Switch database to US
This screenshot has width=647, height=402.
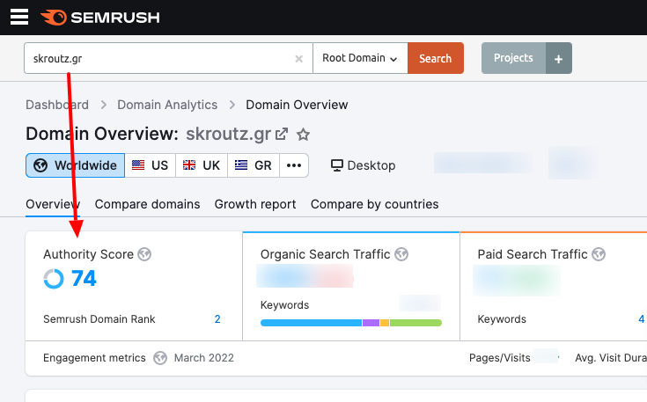tap(151, 165)
